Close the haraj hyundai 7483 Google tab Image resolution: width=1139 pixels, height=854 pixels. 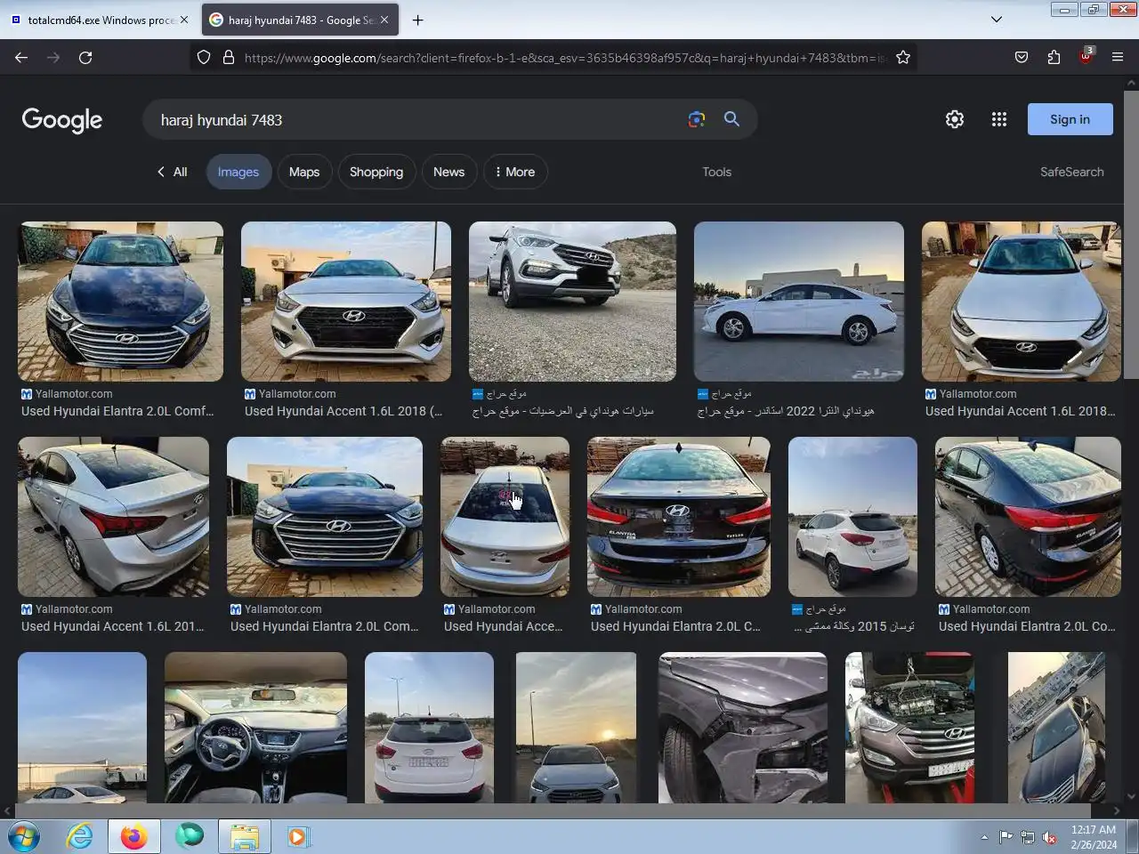(384, 20)
